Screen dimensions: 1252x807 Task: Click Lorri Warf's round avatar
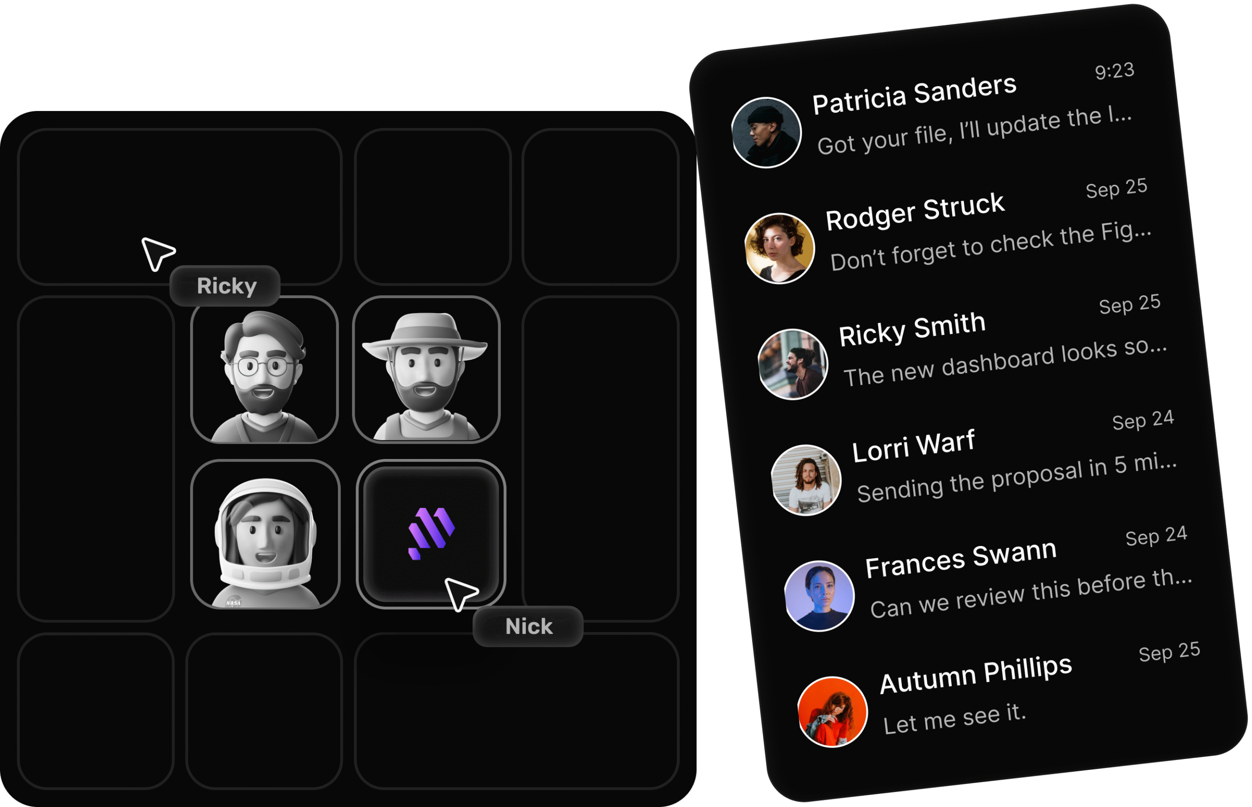(x=806, y=480)
